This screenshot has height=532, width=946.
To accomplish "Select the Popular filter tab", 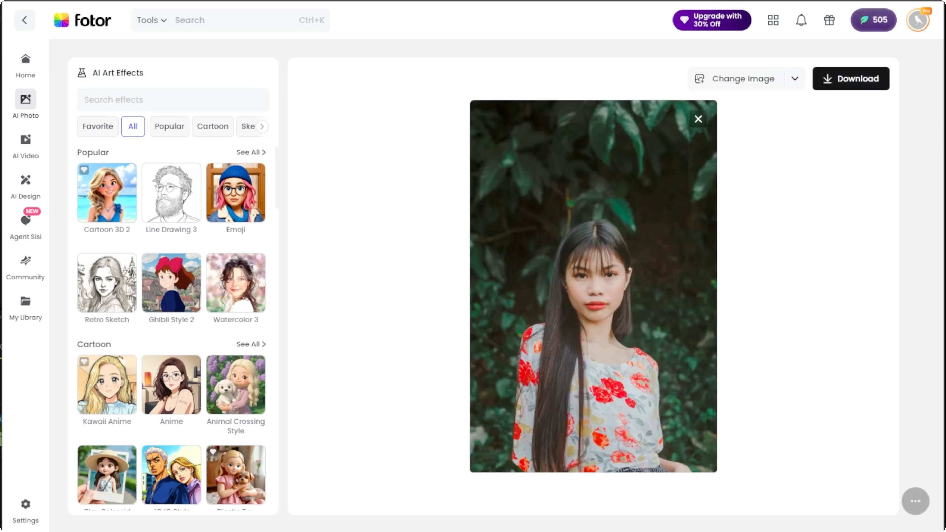I will pyautogui.click(x=169, y=126).
